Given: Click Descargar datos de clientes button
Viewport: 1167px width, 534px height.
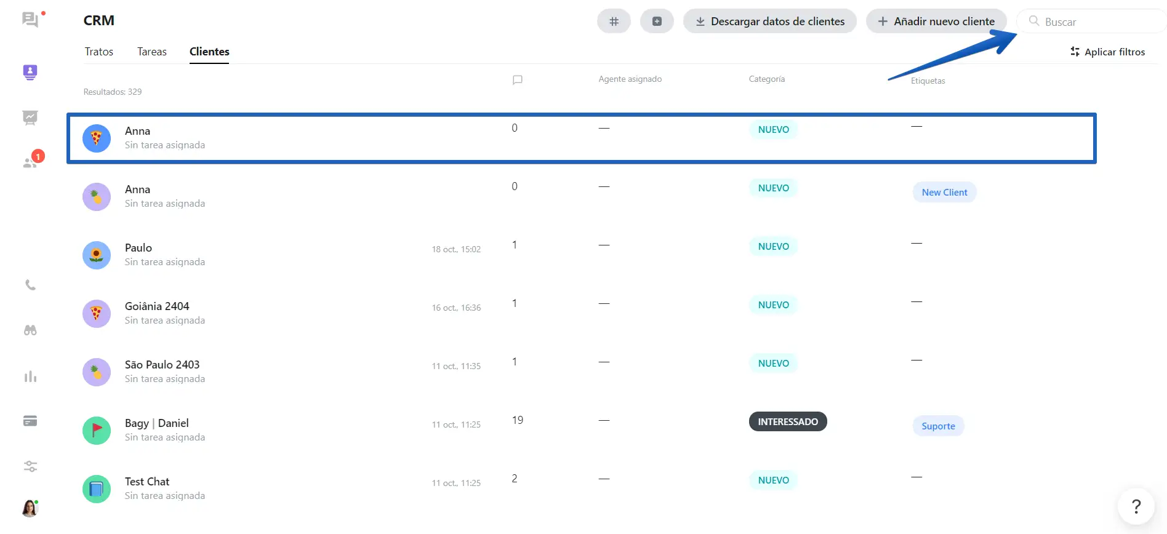Looking at the screenshot, I should [769, 22].
